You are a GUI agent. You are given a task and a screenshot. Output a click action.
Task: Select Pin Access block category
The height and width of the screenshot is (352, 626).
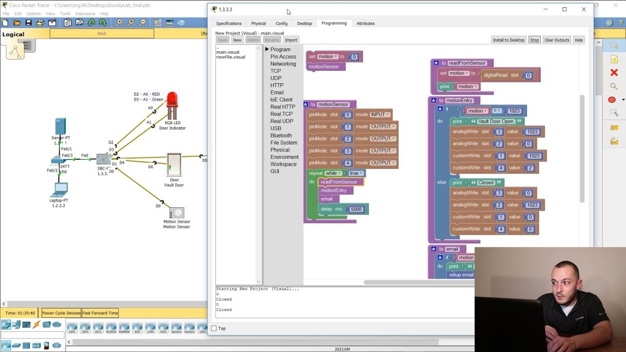[283, 57]
